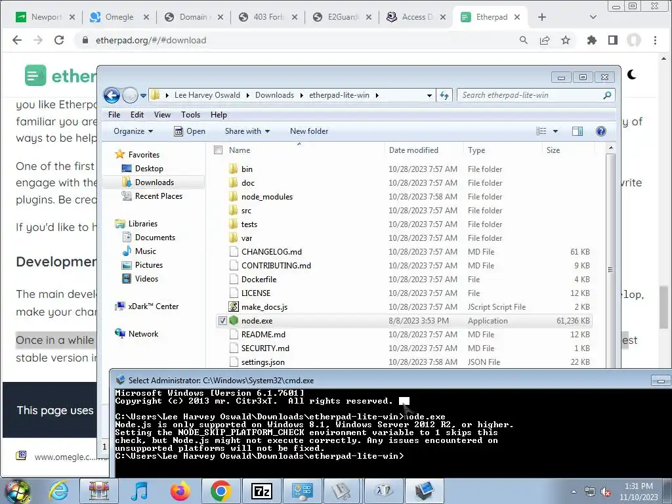Uncheck the node.exe row checkbox
The height and width of the screenshot is (504, 672).
coord(222,320)
